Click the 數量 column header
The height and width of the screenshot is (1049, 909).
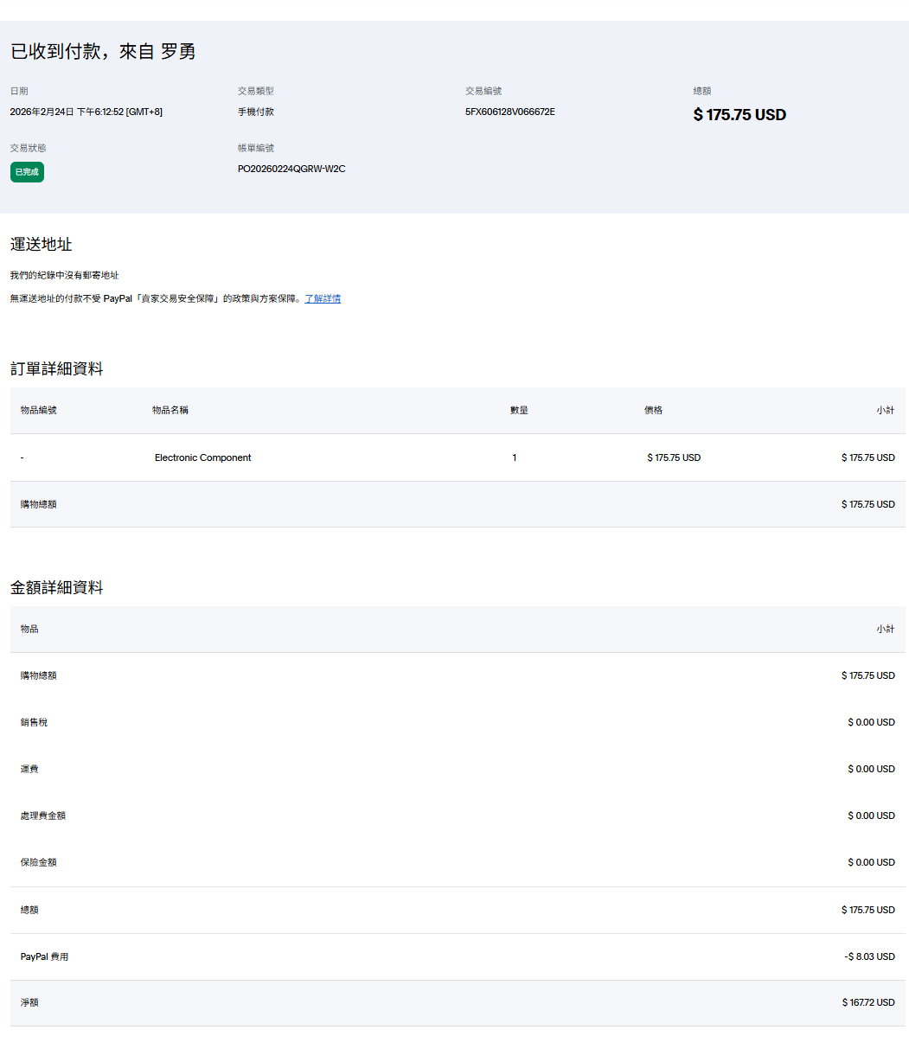[x=519, y=410]
